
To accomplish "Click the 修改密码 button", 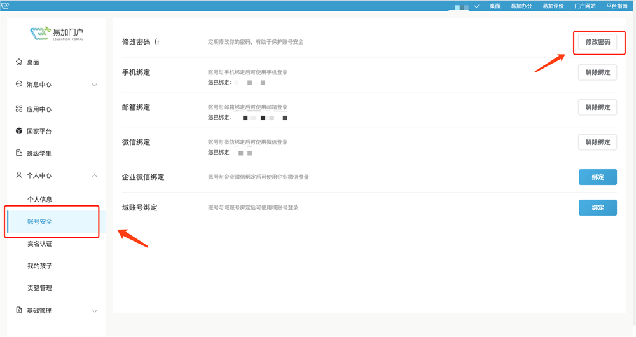I will 597,42.
